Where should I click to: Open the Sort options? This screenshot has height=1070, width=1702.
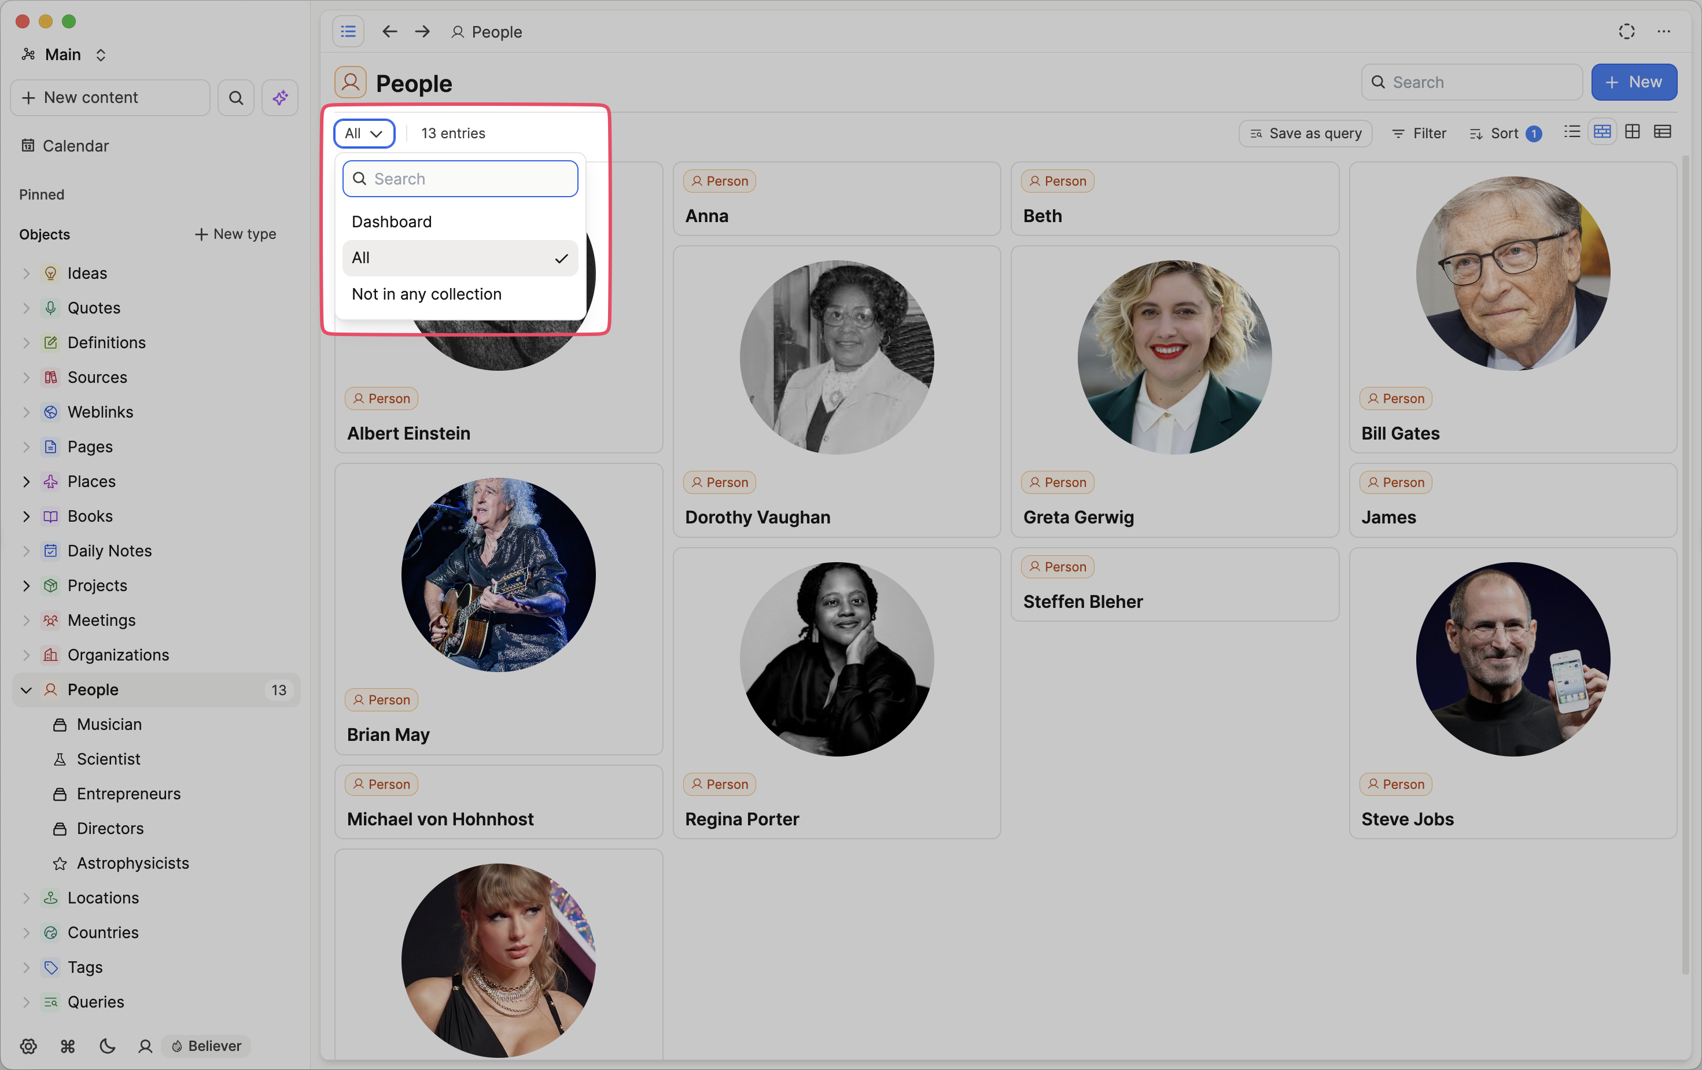click(x=1505, y=133)
